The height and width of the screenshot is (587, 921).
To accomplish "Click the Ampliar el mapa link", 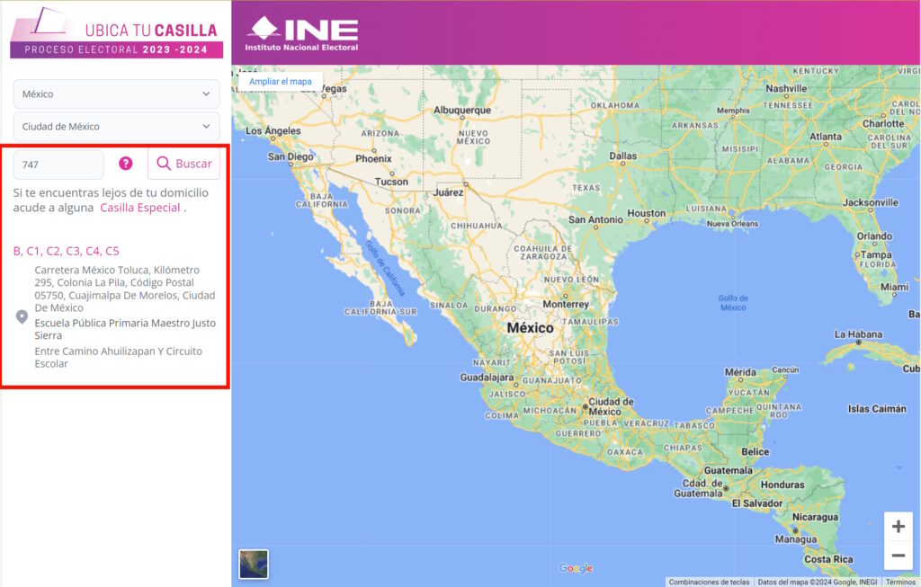I will coord(282,81).
